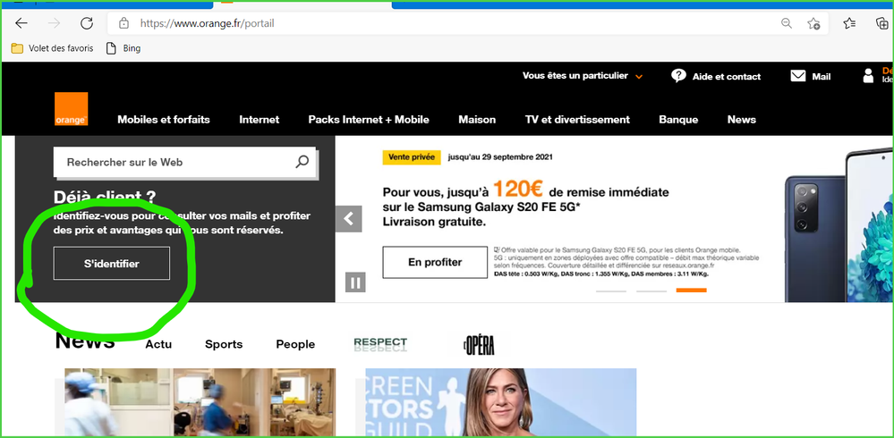Screen dimensions: 894x438
Task: Click the En profiter button
Action: pyautogui.click(x=435, y=263)
